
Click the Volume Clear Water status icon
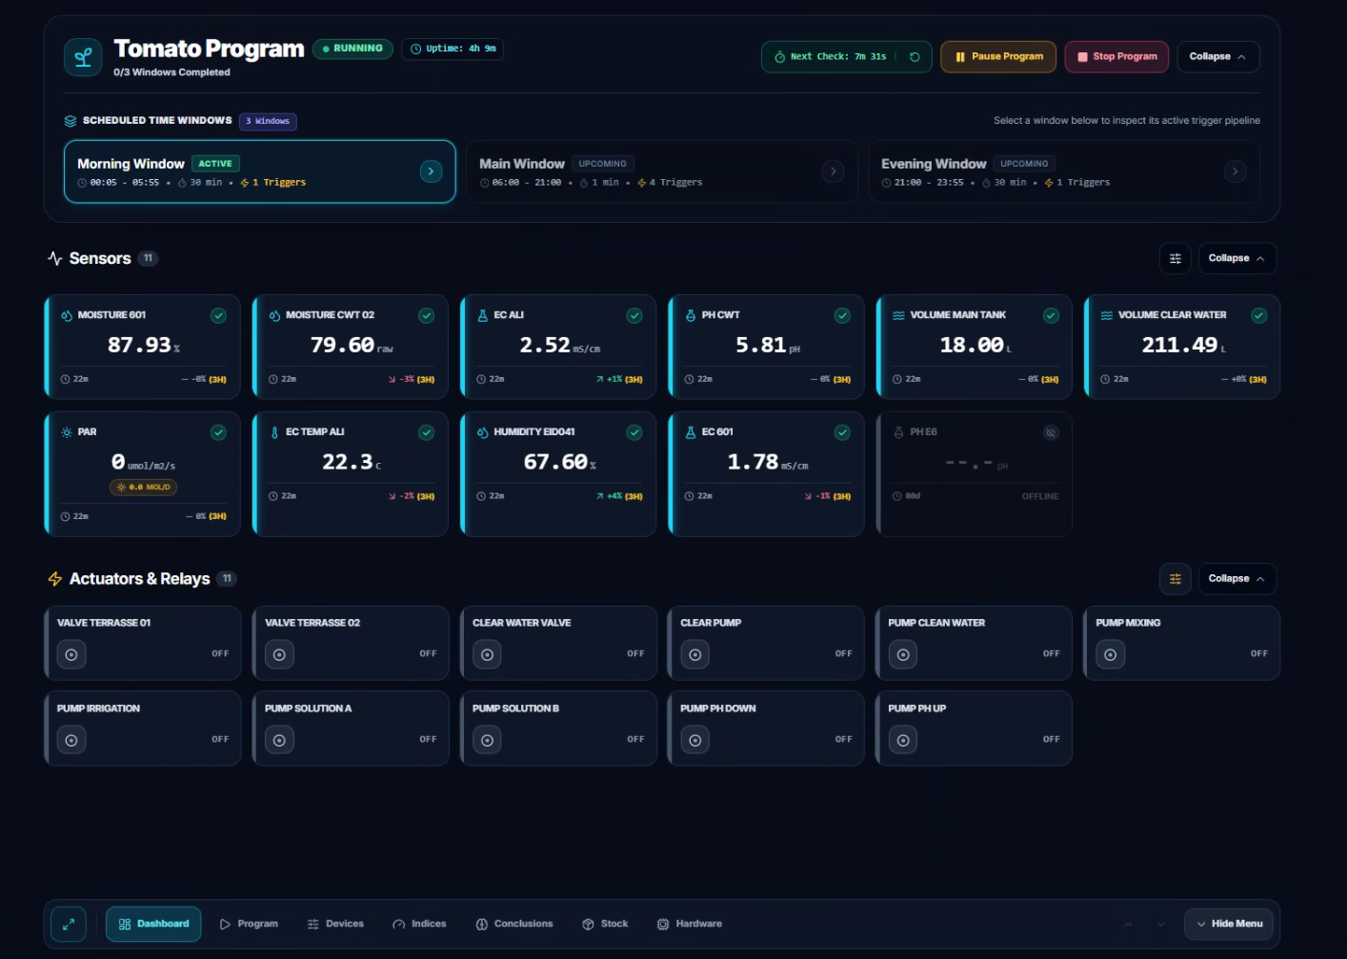(x=1258, y=315)
